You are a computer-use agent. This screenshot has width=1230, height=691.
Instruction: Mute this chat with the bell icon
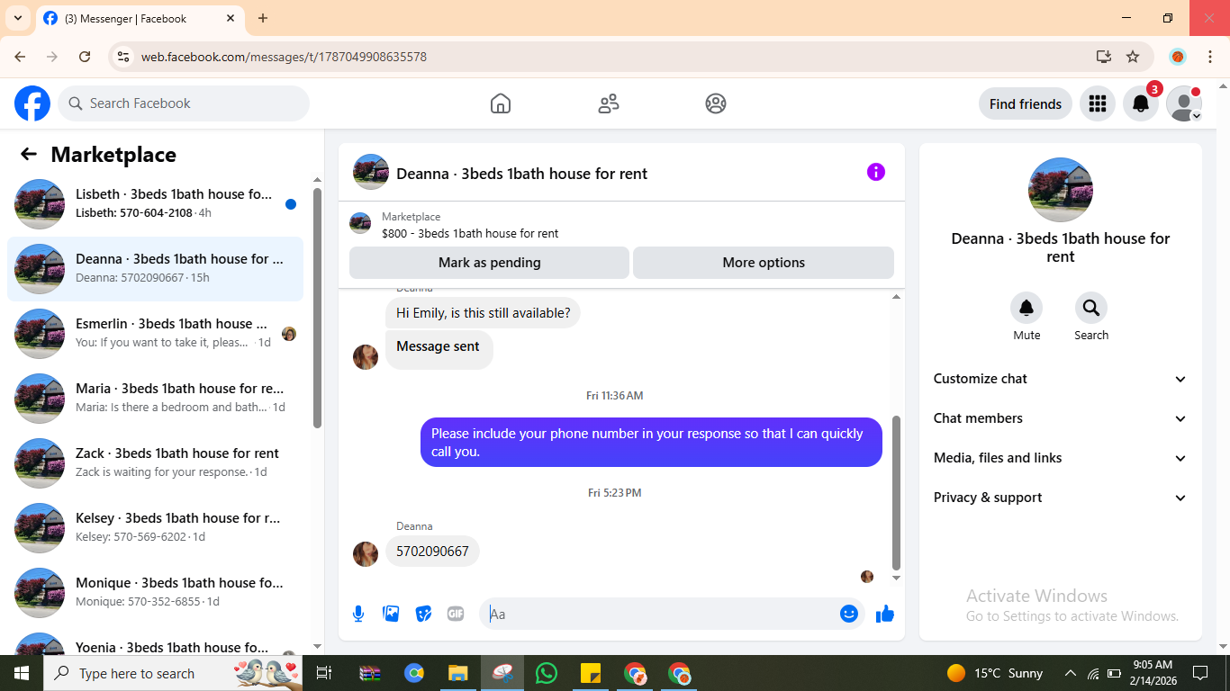click(1027, 308)
